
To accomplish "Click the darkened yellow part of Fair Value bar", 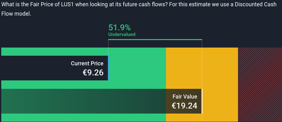I will (184, 101).
